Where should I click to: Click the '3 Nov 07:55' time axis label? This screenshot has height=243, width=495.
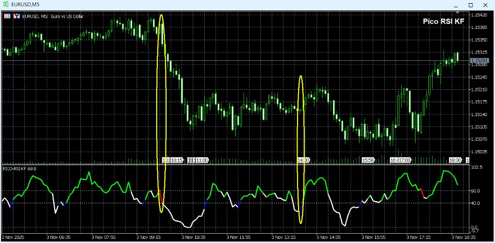point(104,237)
